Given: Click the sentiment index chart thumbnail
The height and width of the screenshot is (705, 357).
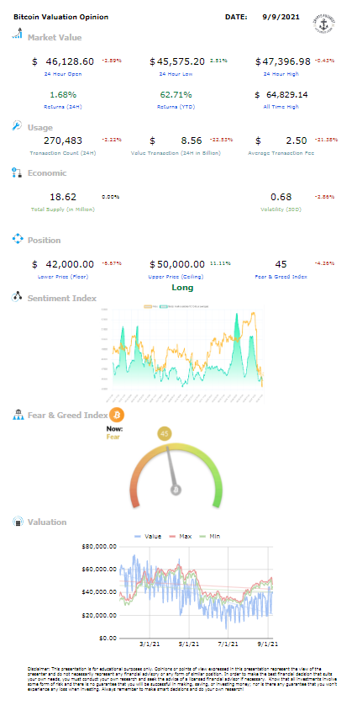Looking at the screenshot, I should tap(181, 353).
